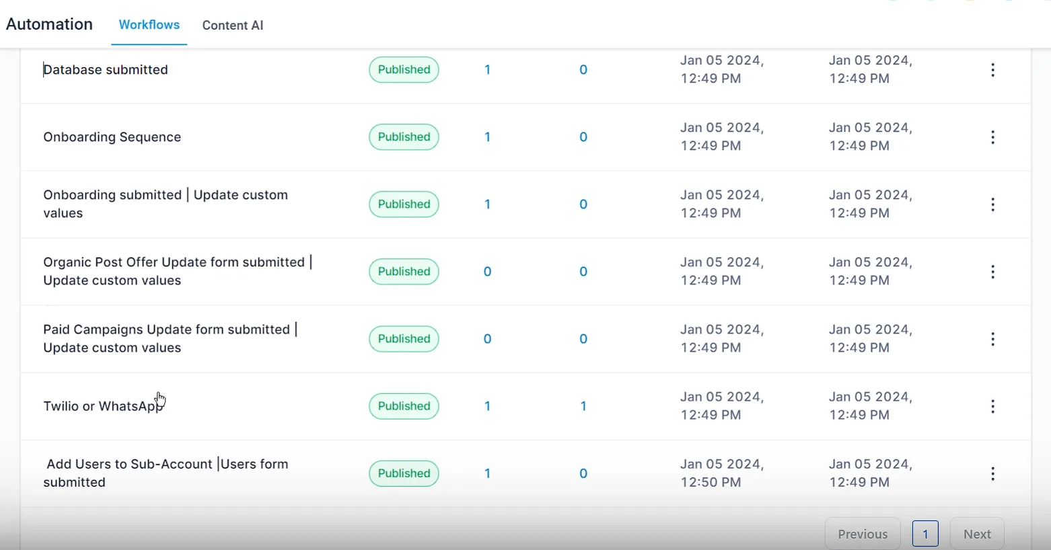Click enrolled count 1 for Add Users row
Viewport: 1051px width, 550px height.
(487, 473)
